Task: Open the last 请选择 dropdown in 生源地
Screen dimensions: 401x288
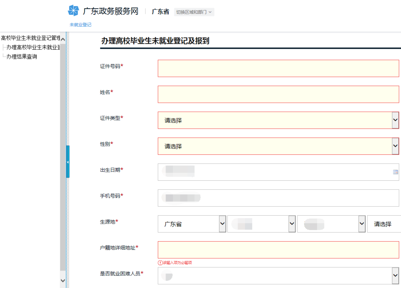Action: coord(384,224)
